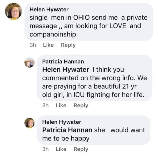Reply to Helen's comment looking for LOVE
The width and height of the screenshot is (158, 157).
click(68, 45)
